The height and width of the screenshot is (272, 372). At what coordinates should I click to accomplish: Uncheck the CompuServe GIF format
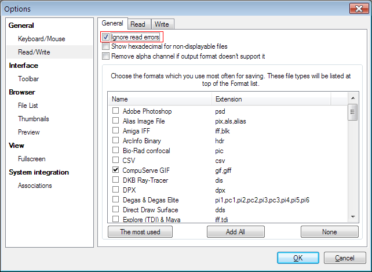[116, 171]
